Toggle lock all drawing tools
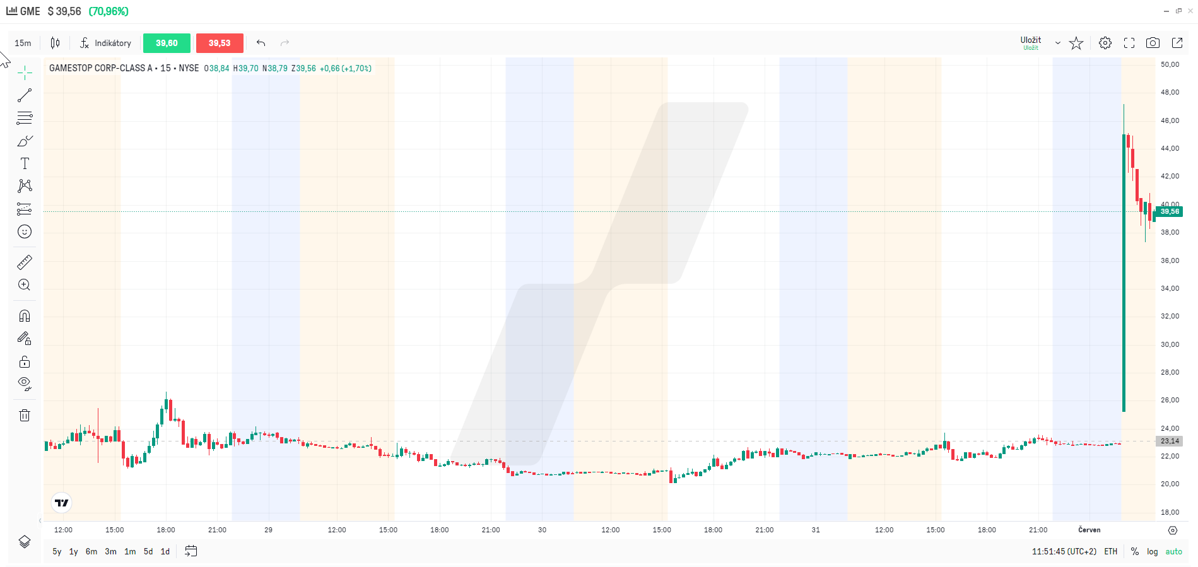This screenshot has height=567, width=1198. 25,361
